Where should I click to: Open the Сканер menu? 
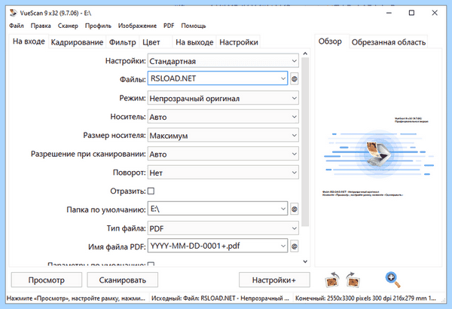tap(68, 26)
